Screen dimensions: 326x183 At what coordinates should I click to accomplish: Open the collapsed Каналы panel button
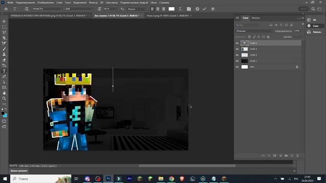pyautogui.click(x=315, y=32)
